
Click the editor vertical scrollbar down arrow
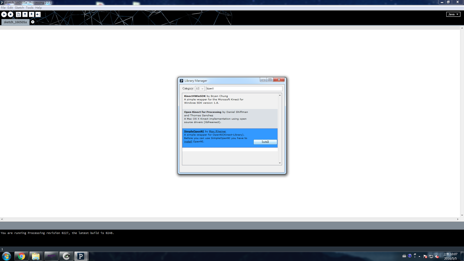462,215
